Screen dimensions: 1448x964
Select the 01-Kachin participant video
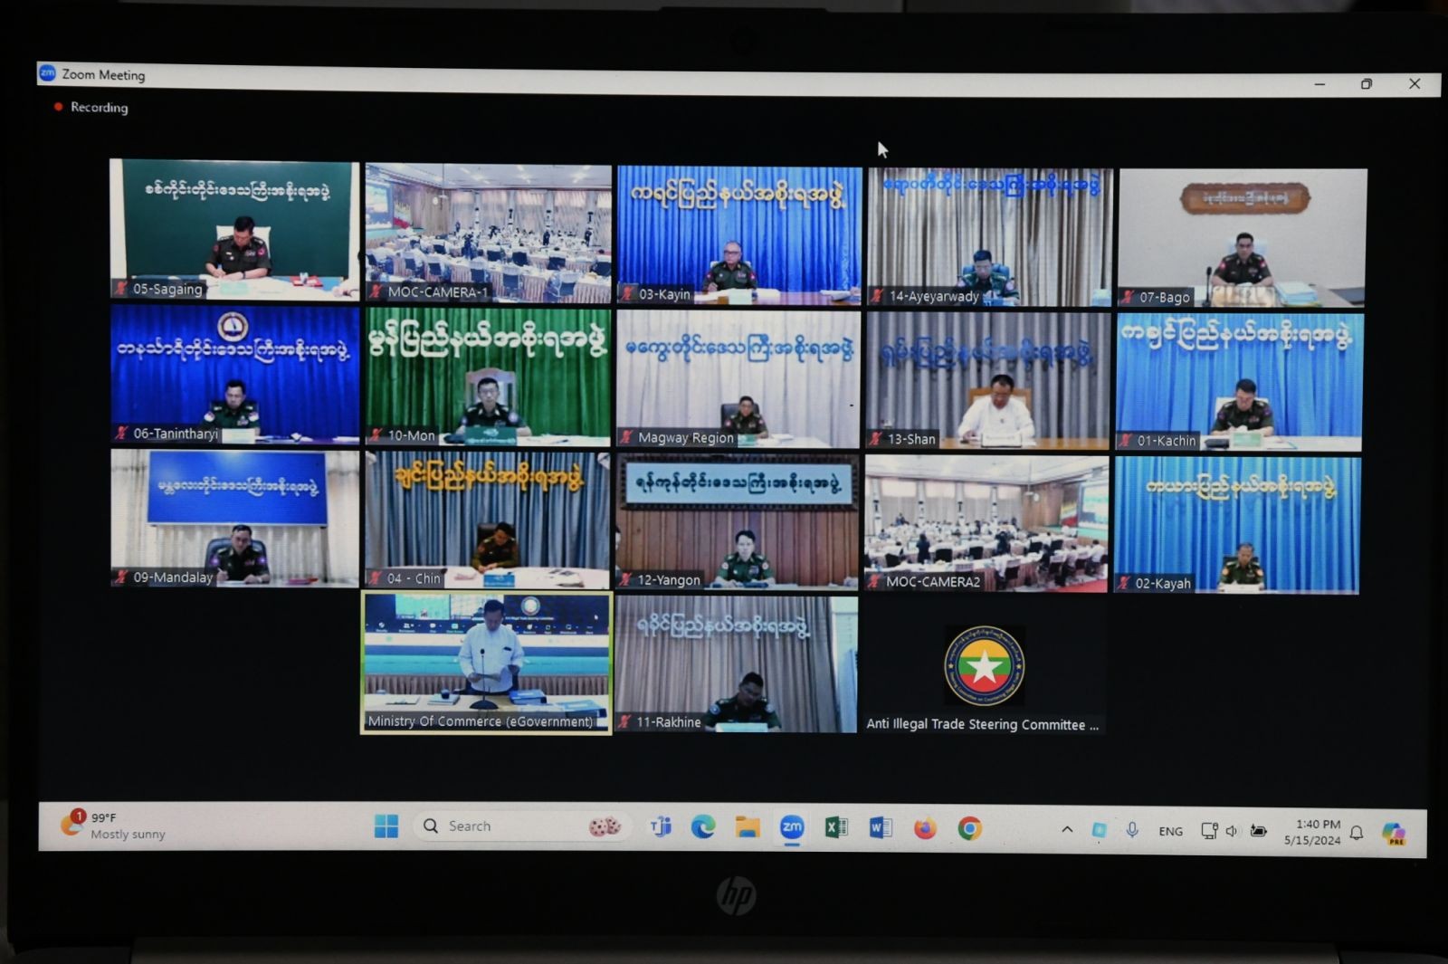(1239, 382)
